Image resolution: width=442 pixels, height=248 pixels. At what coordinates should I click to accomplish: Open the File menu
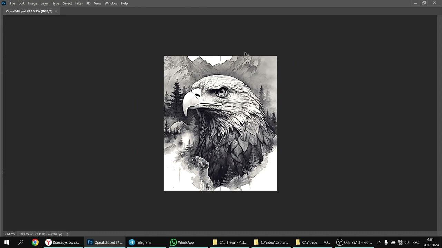[x=12, y=3]
